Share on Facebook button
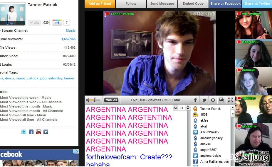 [225, 4]
